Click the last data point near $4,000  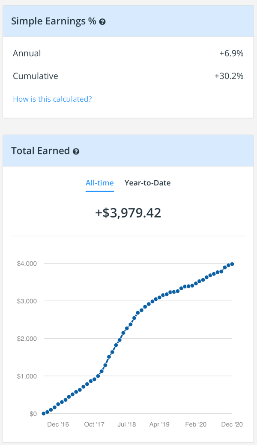(232, 264)
